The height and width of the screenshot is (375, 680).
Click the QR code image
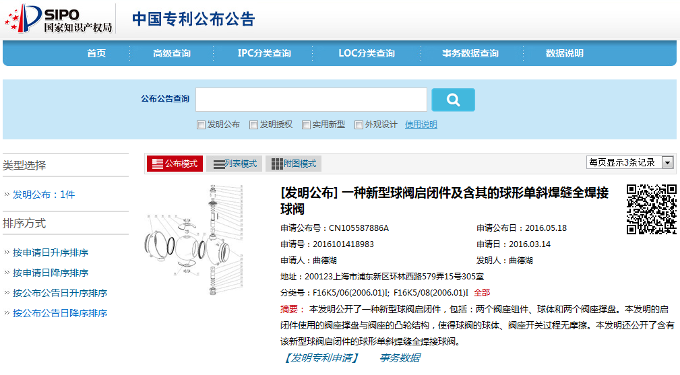(x=651, y=209)
